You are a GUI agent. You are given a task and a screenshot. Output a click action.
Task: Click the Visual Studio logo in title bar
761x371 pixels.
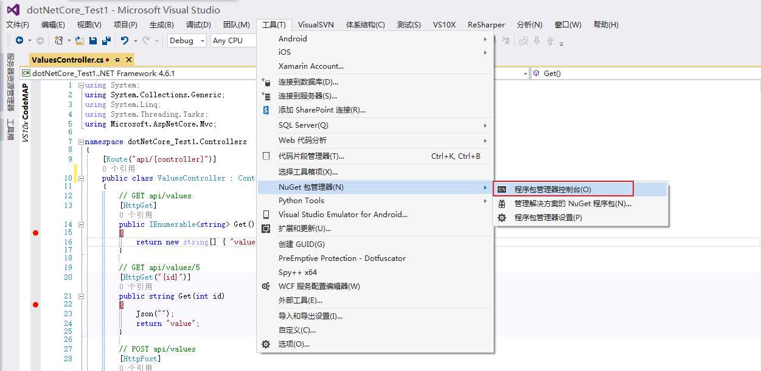pyautogui.click(x=13, y=10)
